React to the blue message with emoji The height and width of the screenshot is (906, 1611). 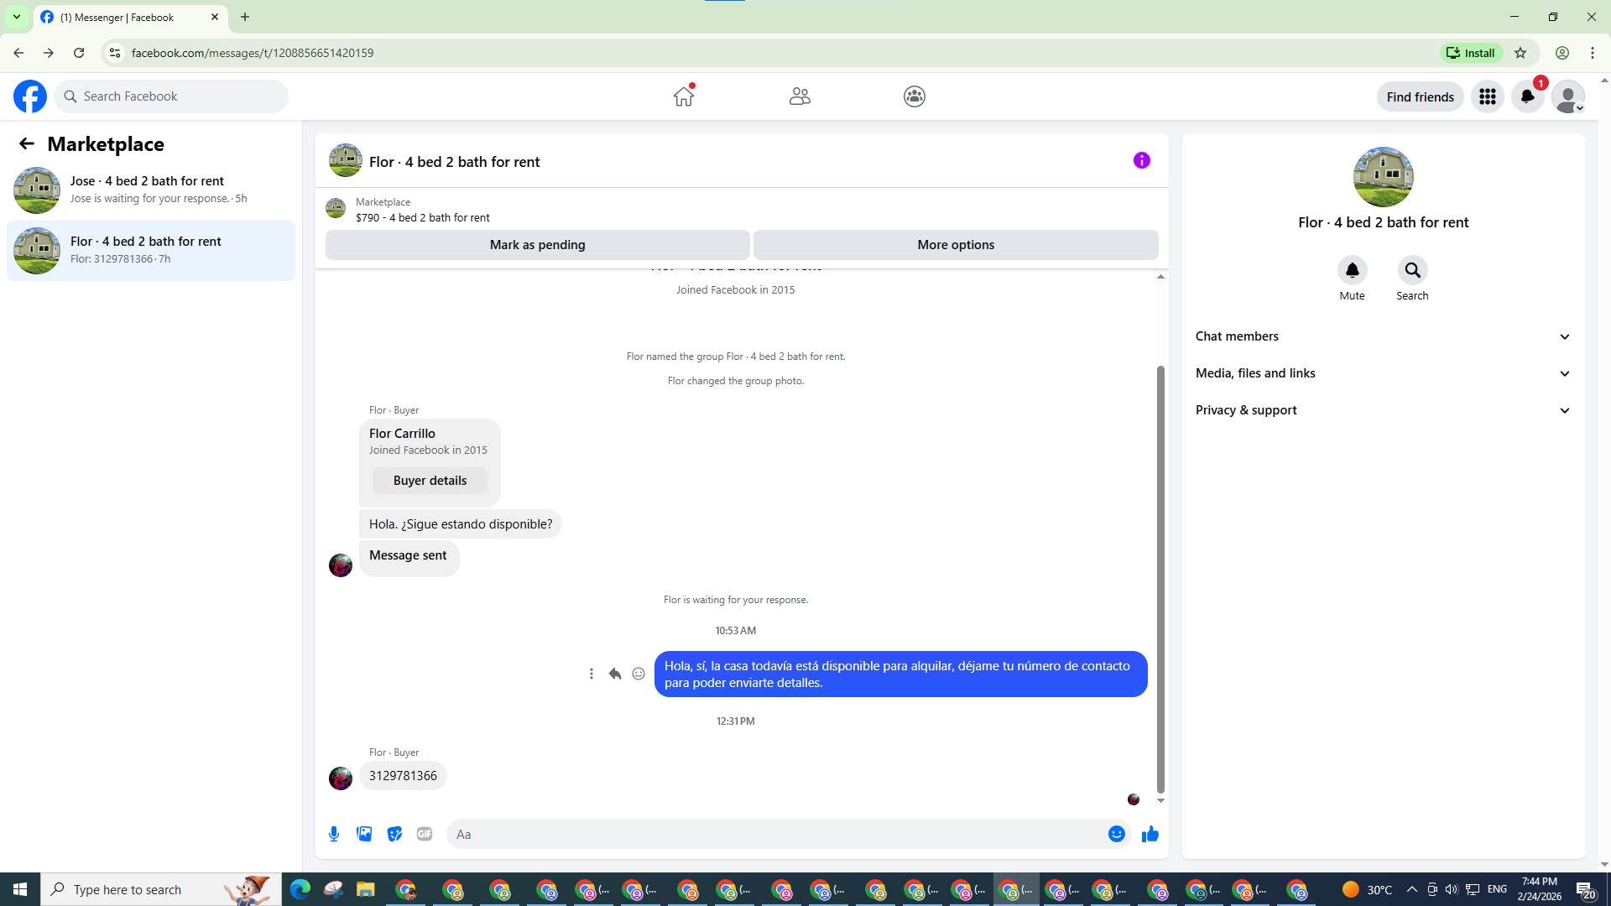[x=639, y=674]
